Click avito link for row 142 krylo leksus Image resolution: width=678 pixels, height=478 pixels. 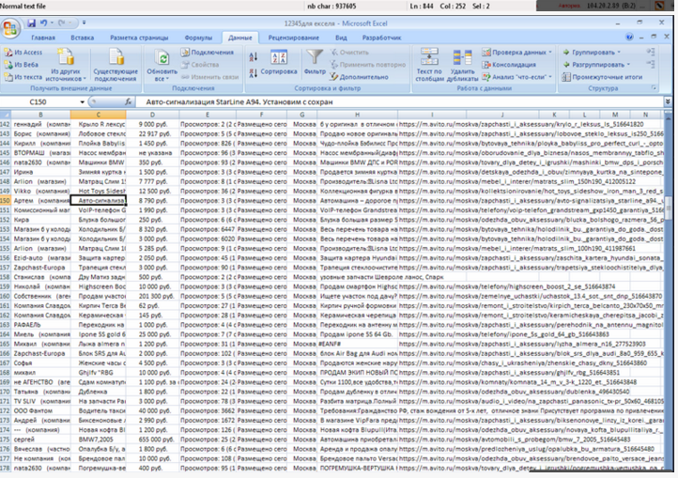tap(521, 124)
